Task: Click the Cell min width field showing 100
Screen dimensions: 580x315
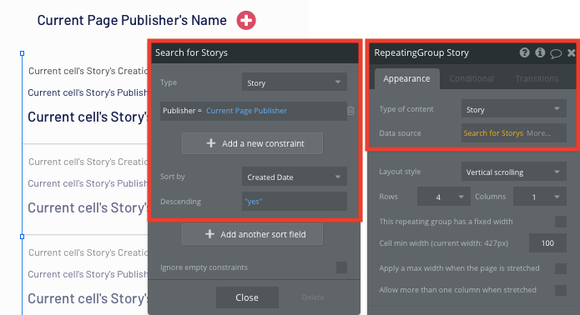Action: [547, 243]
